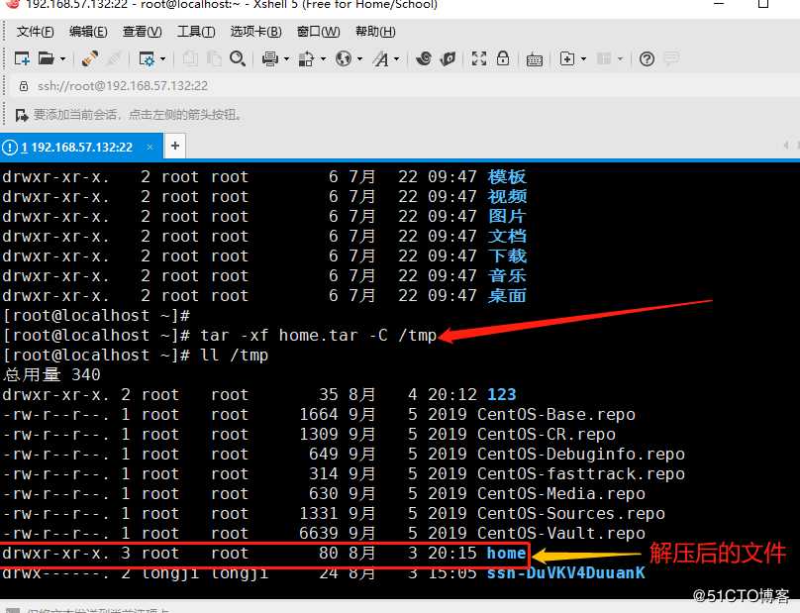Open the session Properties gear icon
Viewport: 800px width, 613px height.
tap(147, 58)
